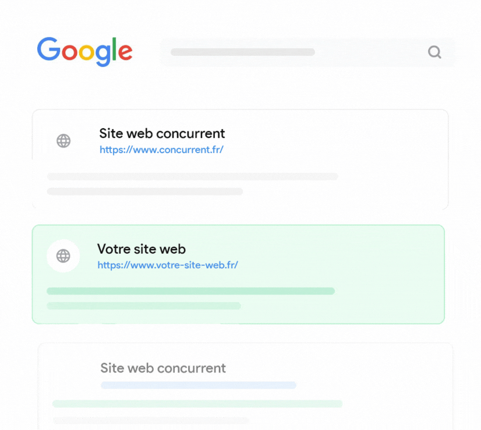The image size is (481, 430).
Task: Click longer gray description line under concurrent.fr
Action: pyautogui.click(x=192, y=176)
